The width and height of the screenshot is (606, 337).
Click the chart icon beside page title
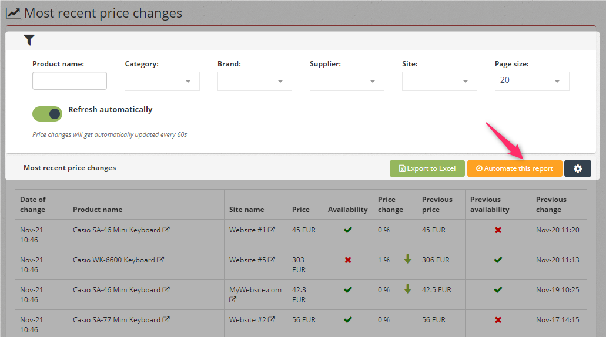pos(13,13)
